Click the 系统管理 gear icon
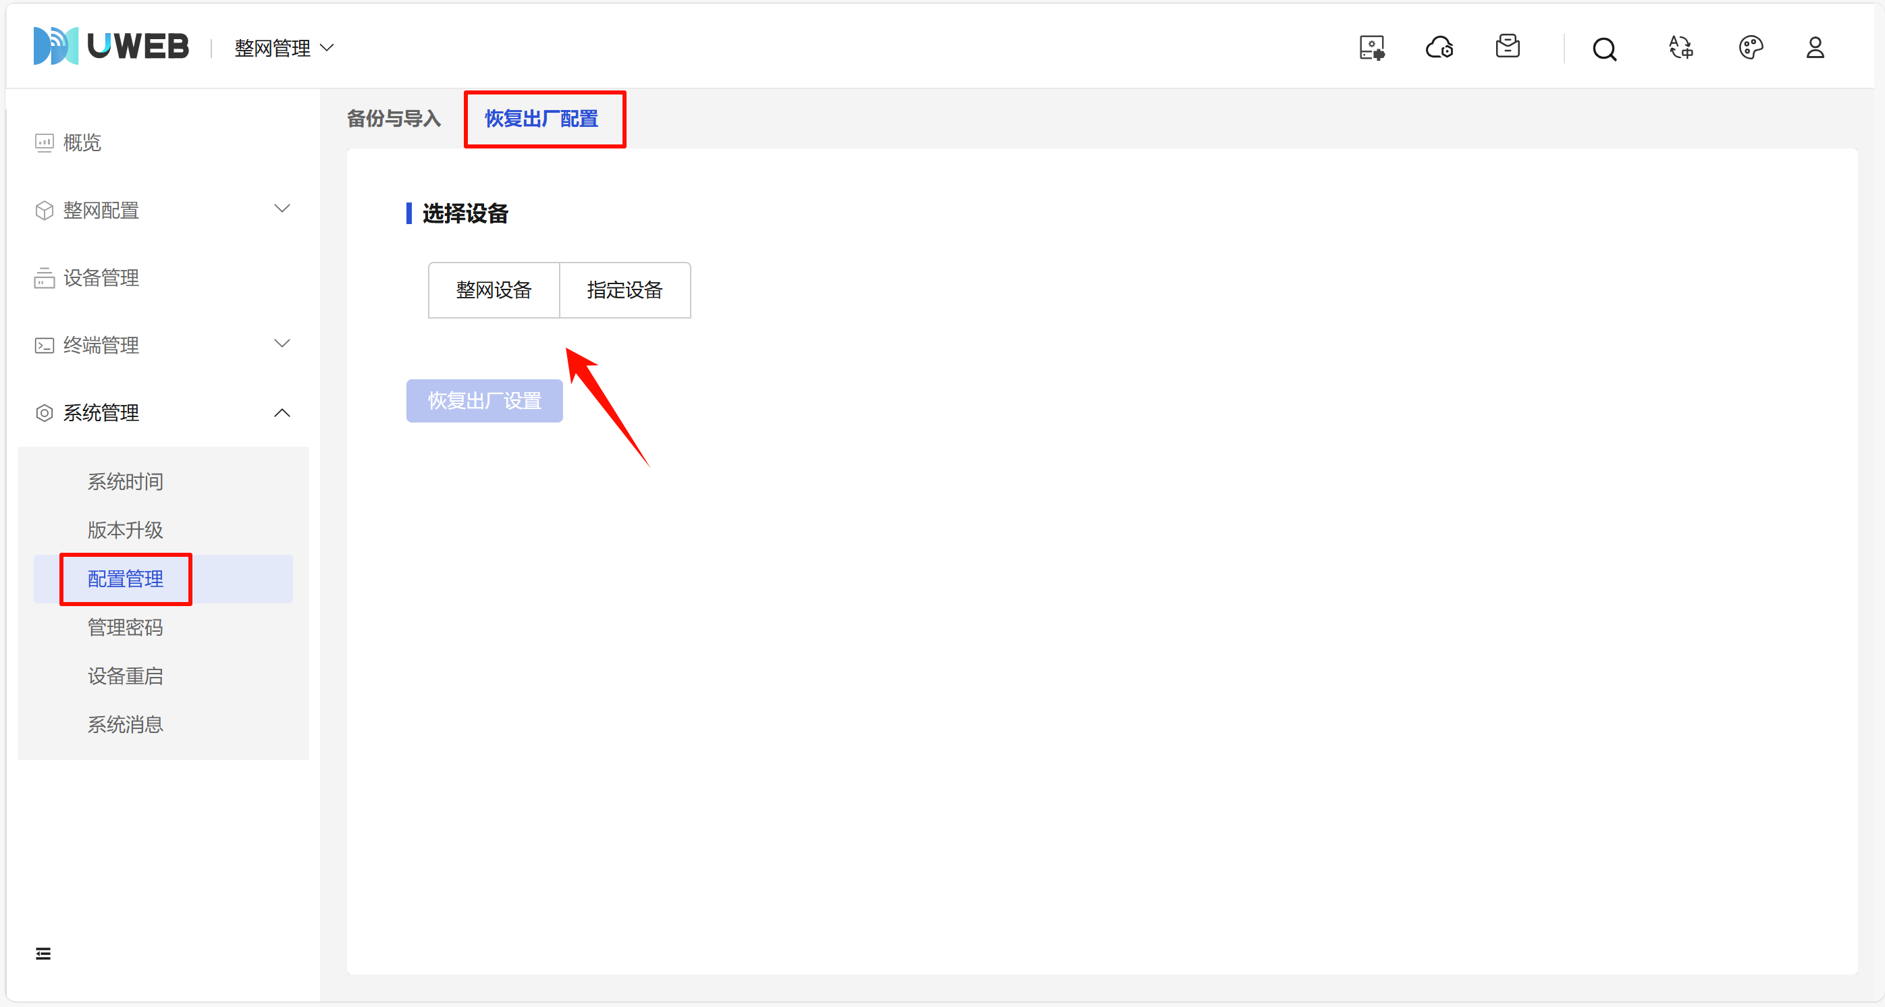The width and height of the screenshot is (1885, 1007). [x=45, y=413]
